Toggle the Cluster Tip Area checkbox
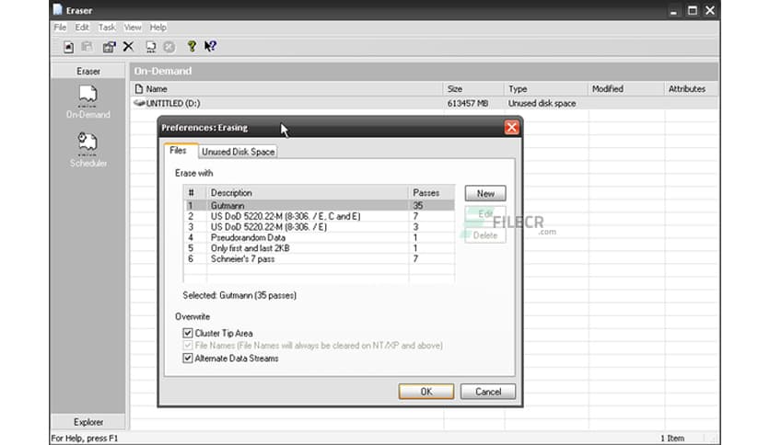The image size is (770, 445). (x=188, y=333)
